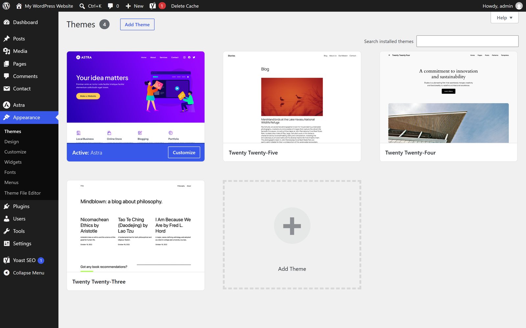Click the admin avatar icon

coord(519,6)
